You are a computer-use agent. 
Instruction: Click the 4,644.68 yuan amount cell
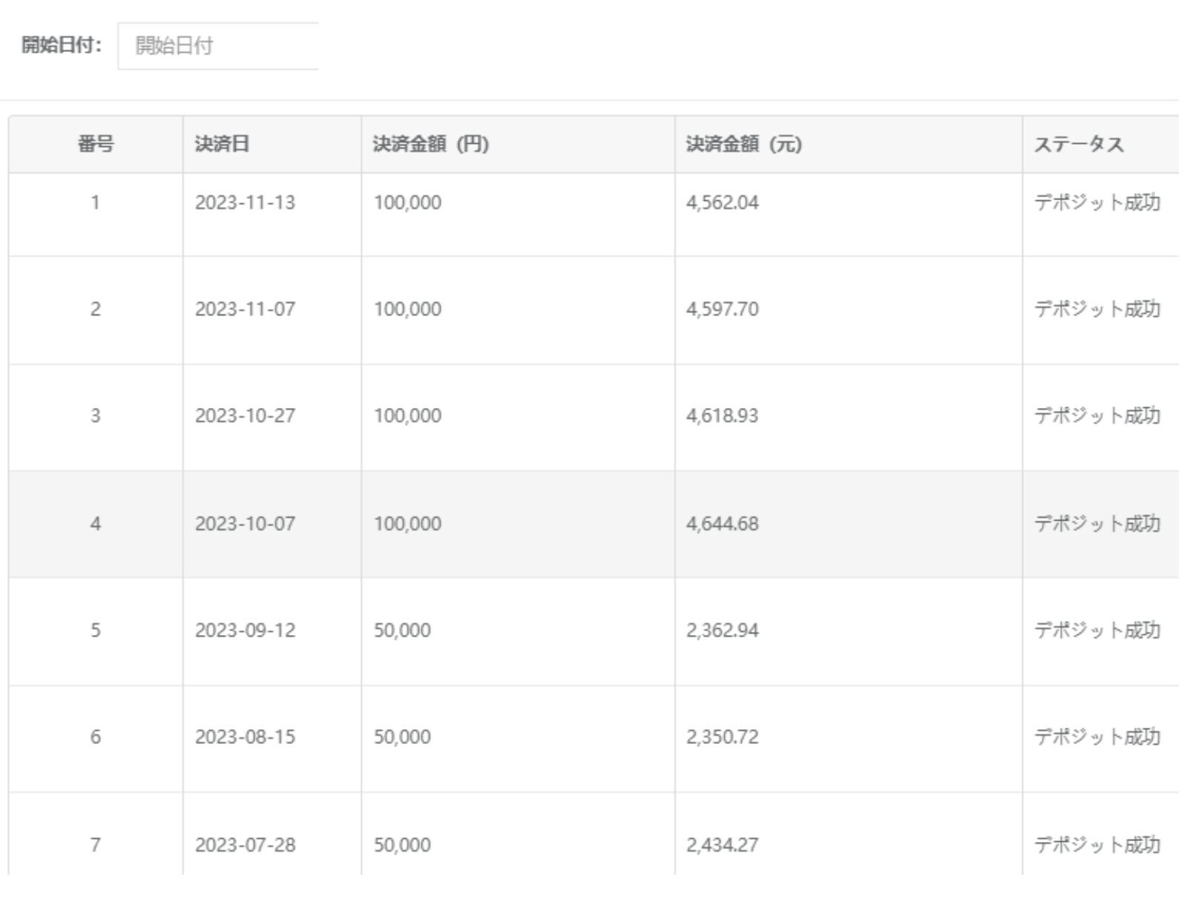click(723, 524)
